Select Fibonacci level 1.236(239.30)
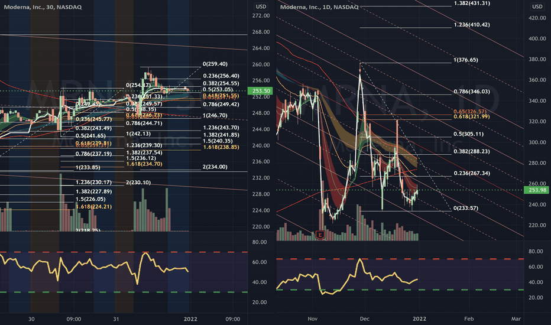 tap(144, 145)
